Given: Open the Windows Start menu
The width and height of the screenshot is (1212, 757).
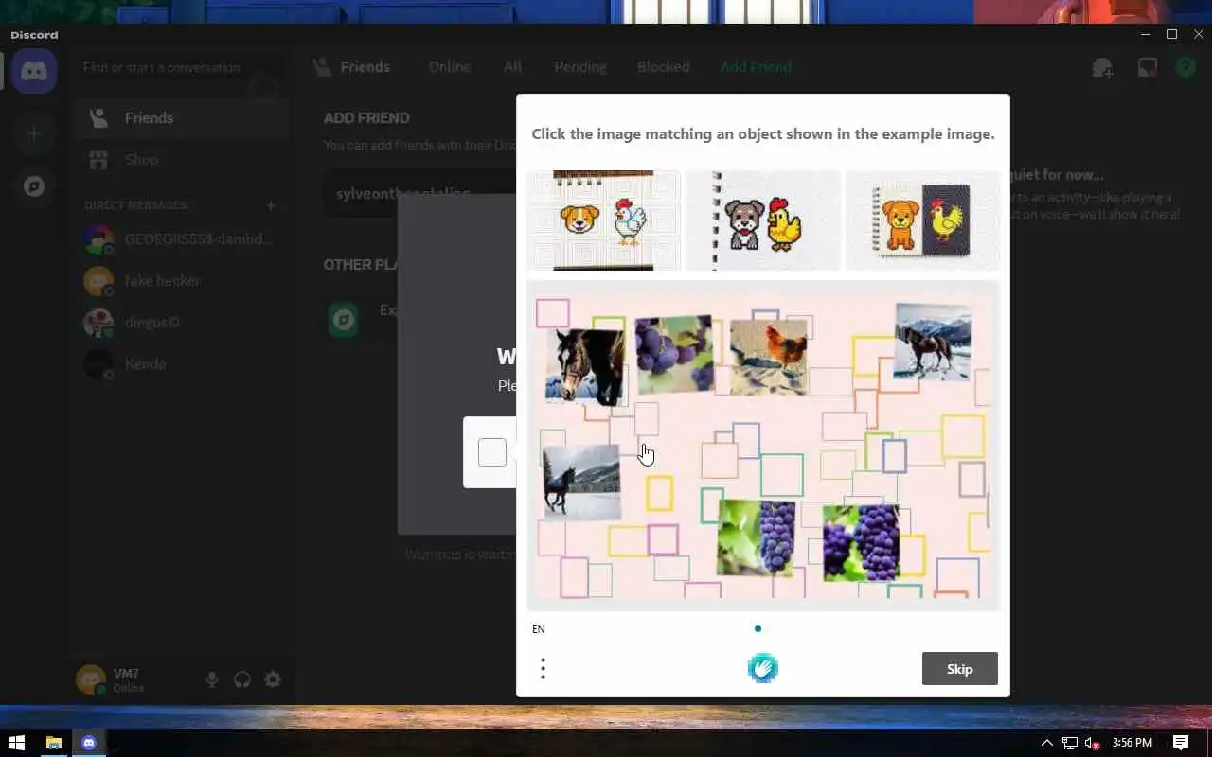Looking at the screenshot, I should click(16, 743).
